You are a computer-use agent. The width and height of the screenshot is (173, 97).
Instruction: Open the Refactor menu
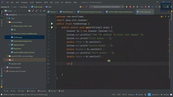point(39,2)
